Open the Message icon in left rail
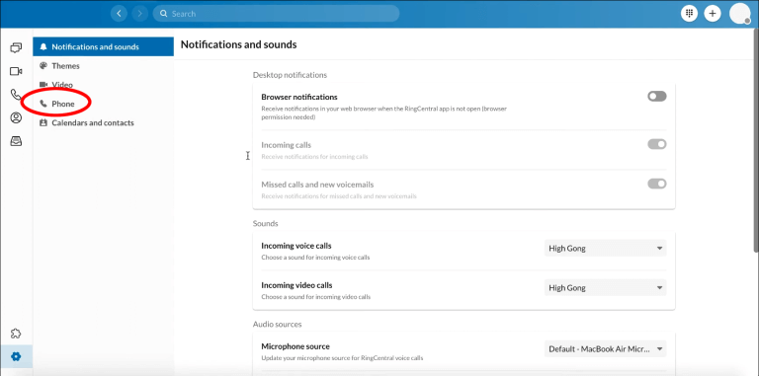 [16, 47]
